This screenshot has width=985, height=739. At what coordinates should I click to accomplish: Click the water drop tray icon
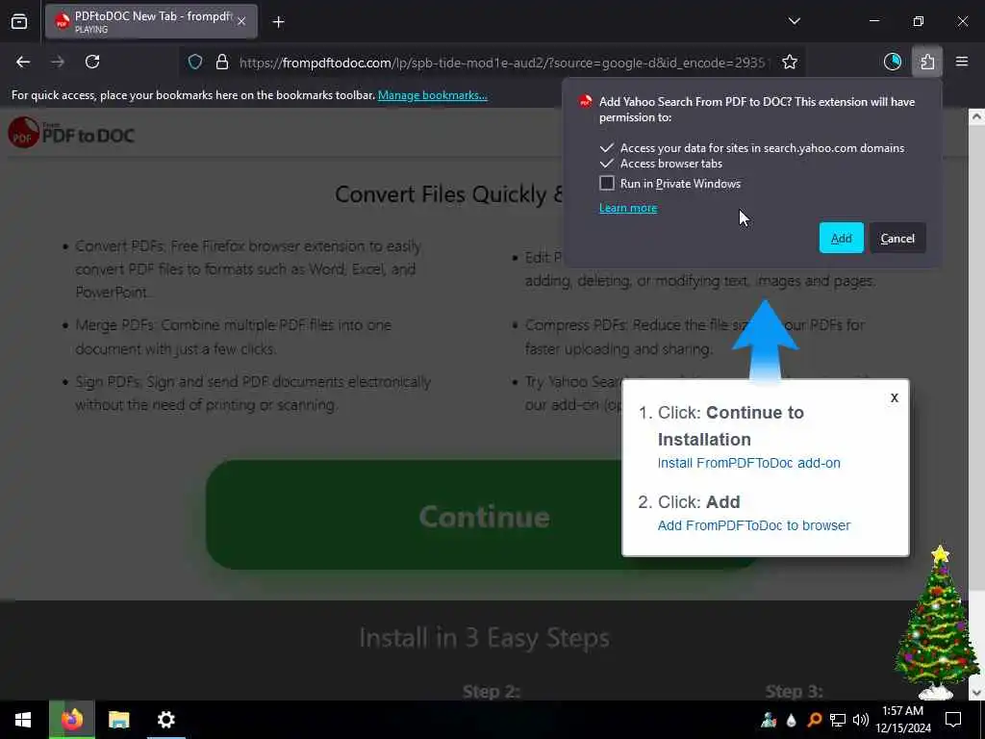coord(792,720)
